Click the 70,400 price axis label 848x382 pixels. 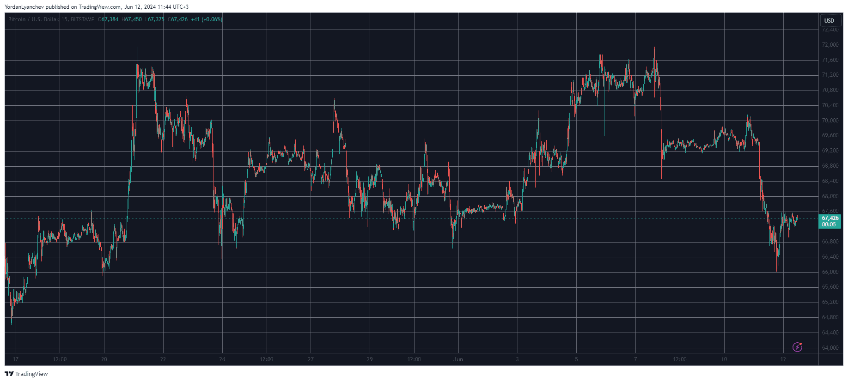830,105
